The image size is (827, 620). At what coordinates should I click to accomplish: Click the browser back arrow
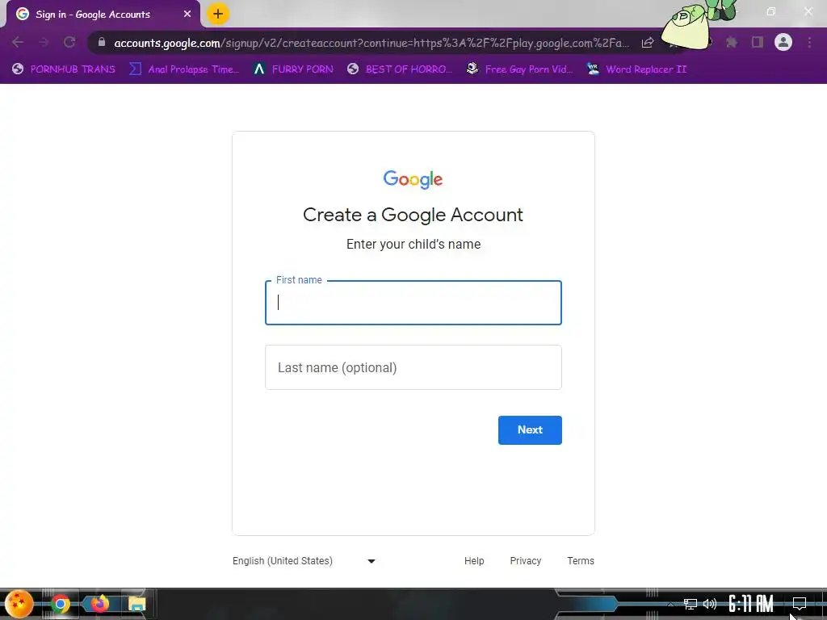tap(18, 42)
